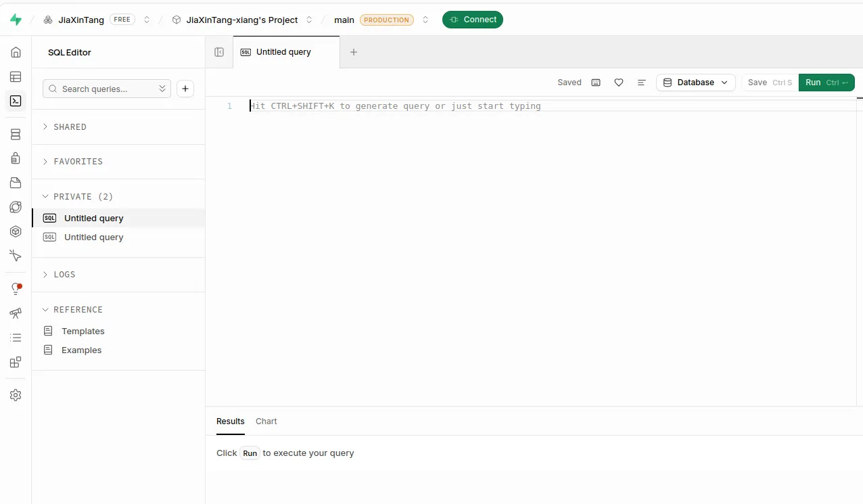Open the Home icon in sidebar
Image resolution: width=863 pixels, height=504 pixels.
(16, 52)
